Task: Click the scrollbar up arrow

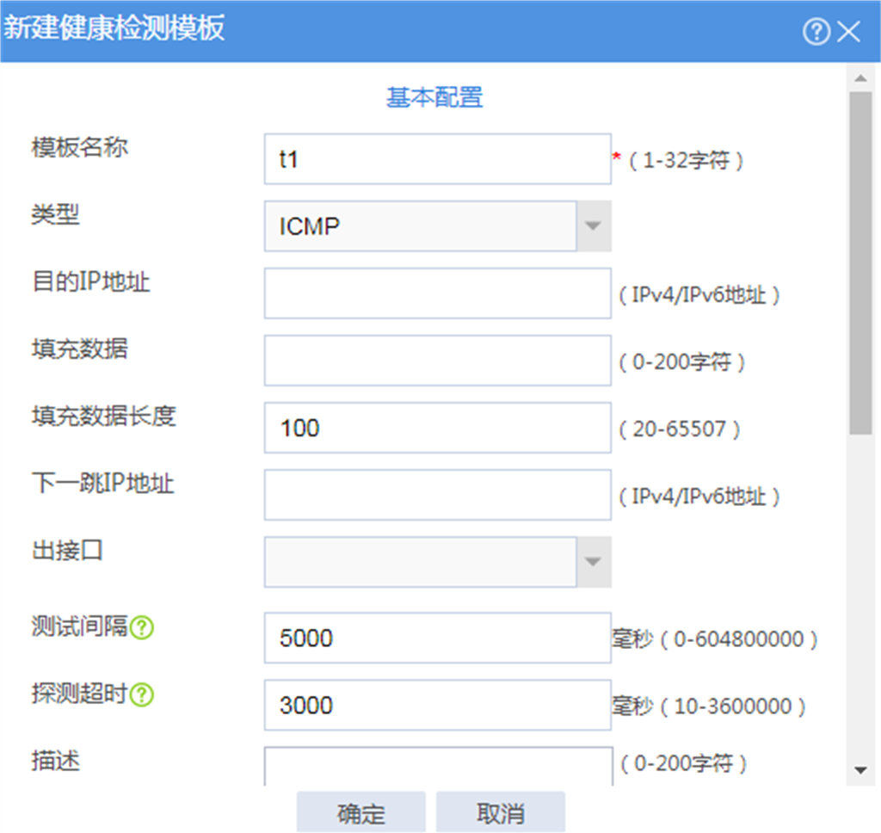Action: click(x=860, y=78)
